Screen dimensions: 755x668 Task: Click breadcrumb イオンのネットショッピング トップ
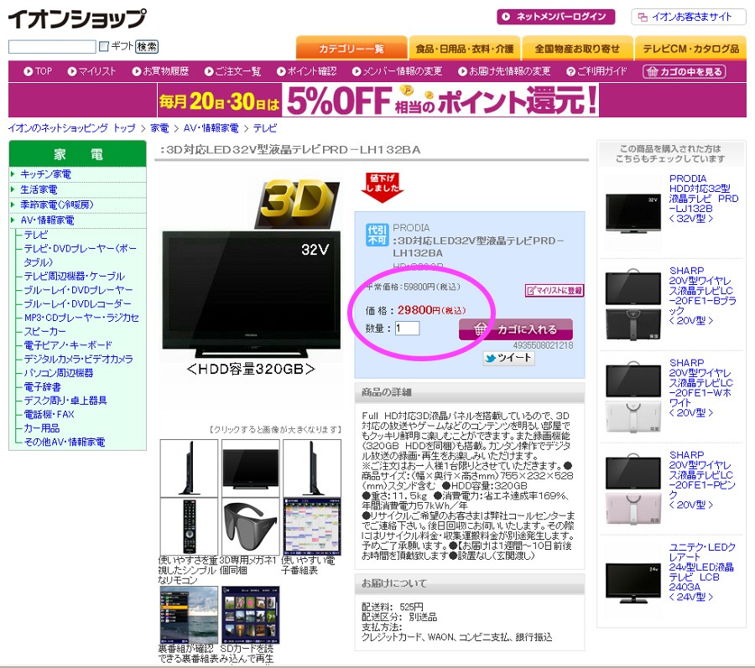pos(72,128)
